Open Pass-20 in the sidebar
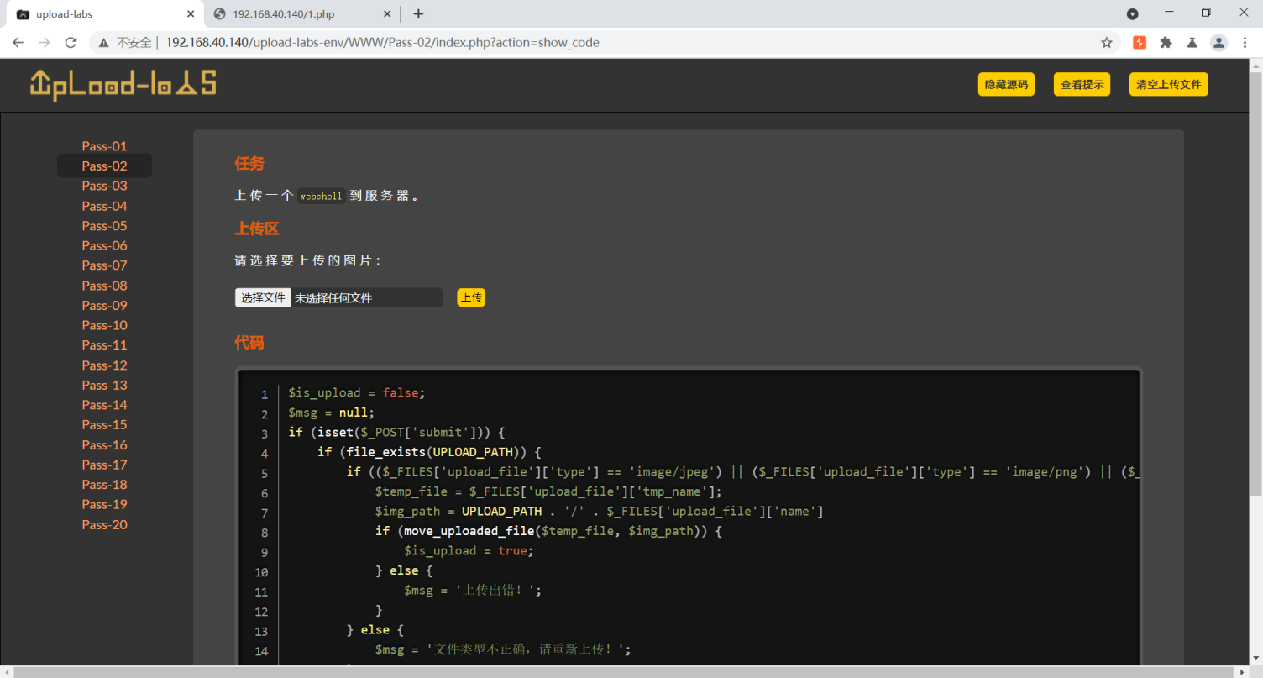 [x=104, y=525]
